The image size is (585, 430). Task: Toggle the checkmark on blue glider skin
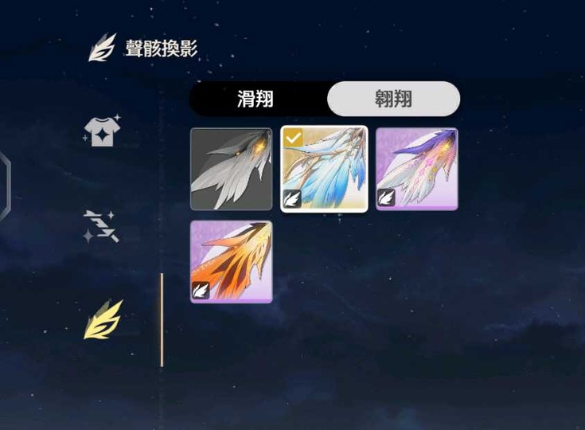coord(293,138)
